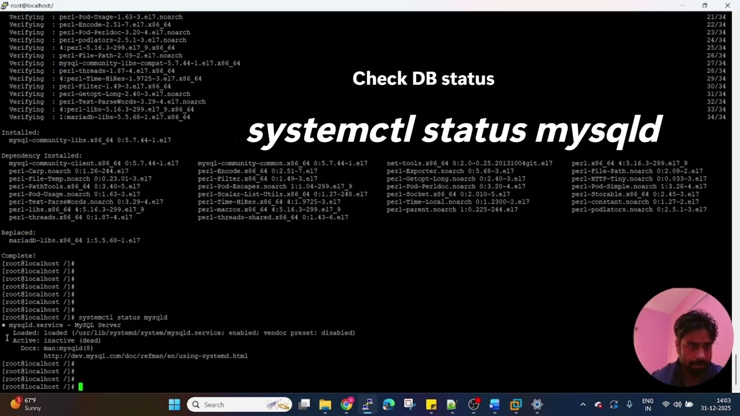This screenshot has width=740, height=416.
Task: Click the root@localhost:/ window title text
Action: click(32, 5)
